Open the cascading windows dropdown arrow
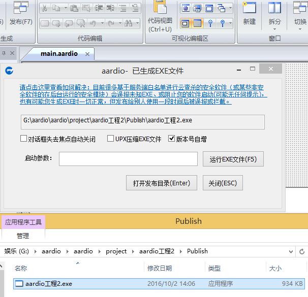The width and height of the screenshot is (308, 297). coord(230,8)
